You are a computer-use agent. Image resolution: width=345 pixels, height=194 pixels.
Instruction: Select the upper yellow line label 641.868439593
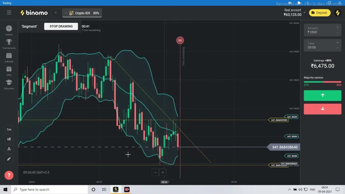(279, 120)
